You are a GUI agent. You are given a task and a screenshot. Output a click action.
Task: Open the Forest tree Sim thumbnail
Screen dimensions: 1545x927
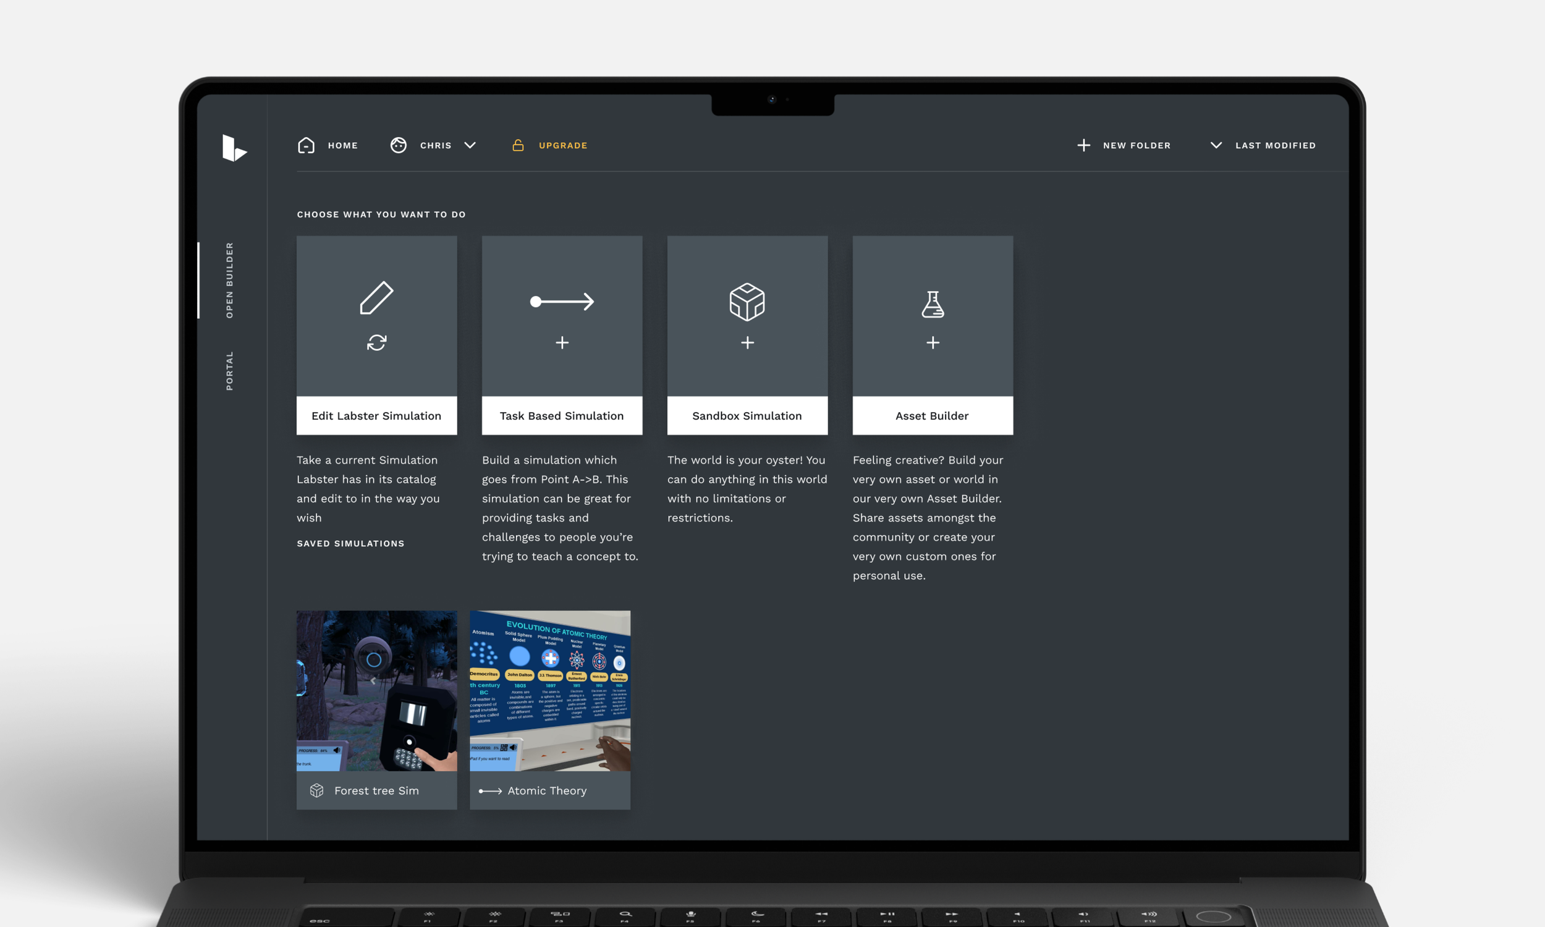376,691
